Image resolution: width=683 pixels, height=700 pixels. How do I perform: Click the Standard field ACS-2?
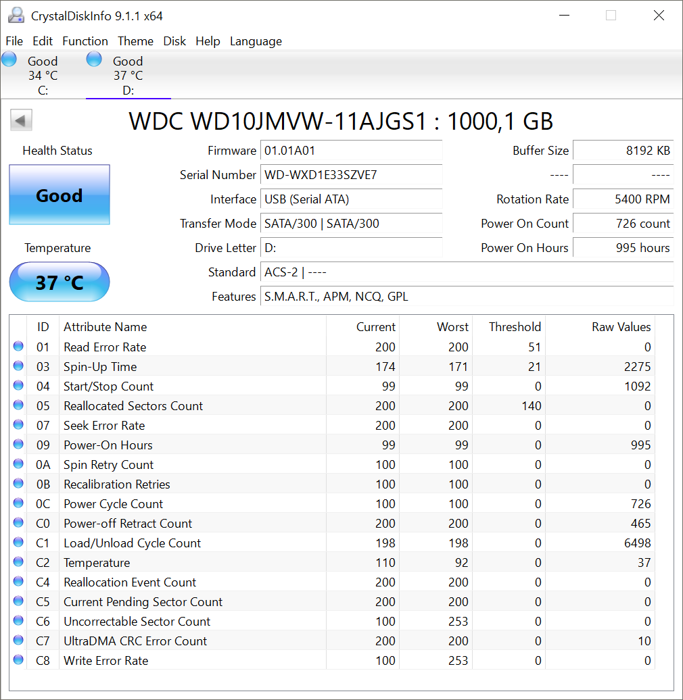[x=467, y=272]
